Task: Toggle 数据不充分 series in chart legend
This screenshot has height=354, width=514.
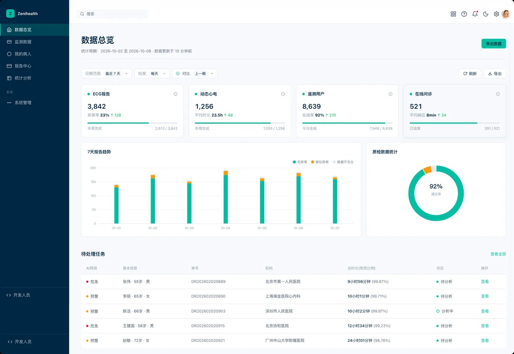Action: (343, 162)
